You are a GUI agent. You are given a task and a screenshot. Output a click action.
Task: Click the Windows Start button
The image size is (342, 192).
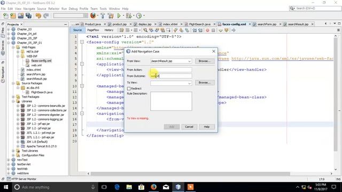6,187
